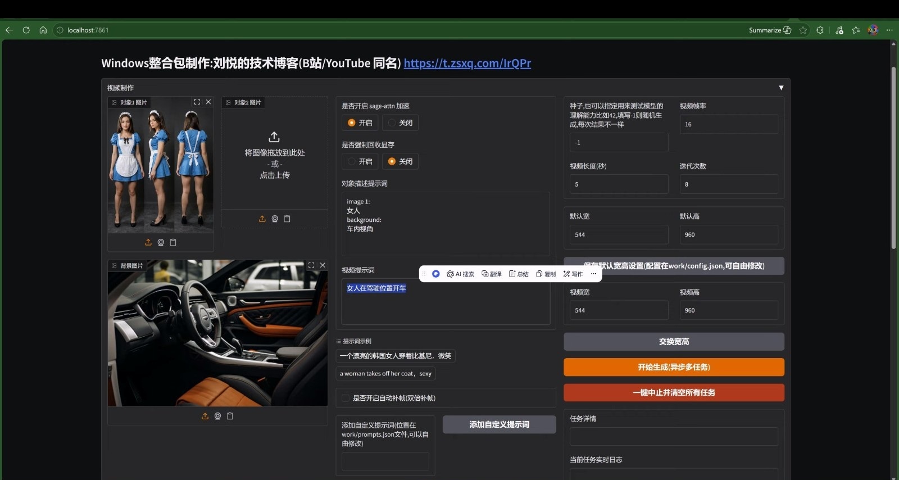
Task: Choose example prompt 'a woman takes off her coat'
Action: (x=385, y=373)
